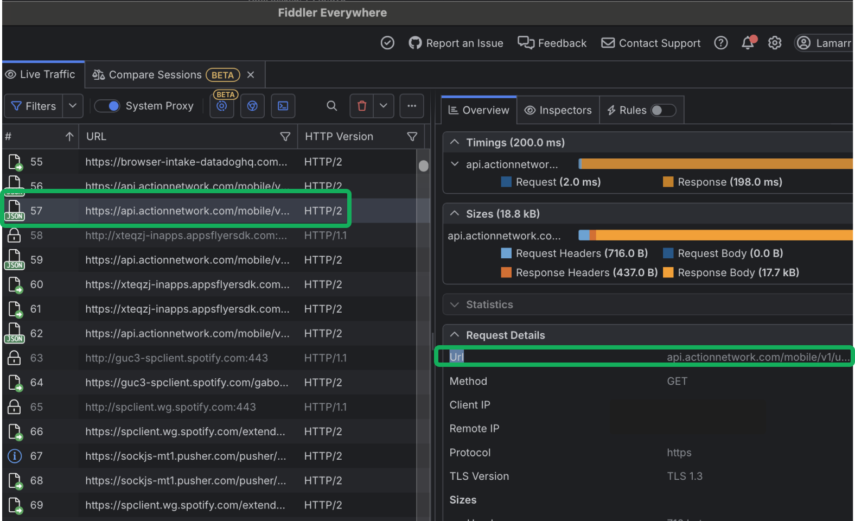The width and height of the screenshot is (855, 521).
Task: Select session 55 browser-intake-datadoghq row
Action: (x=209, y=162)
